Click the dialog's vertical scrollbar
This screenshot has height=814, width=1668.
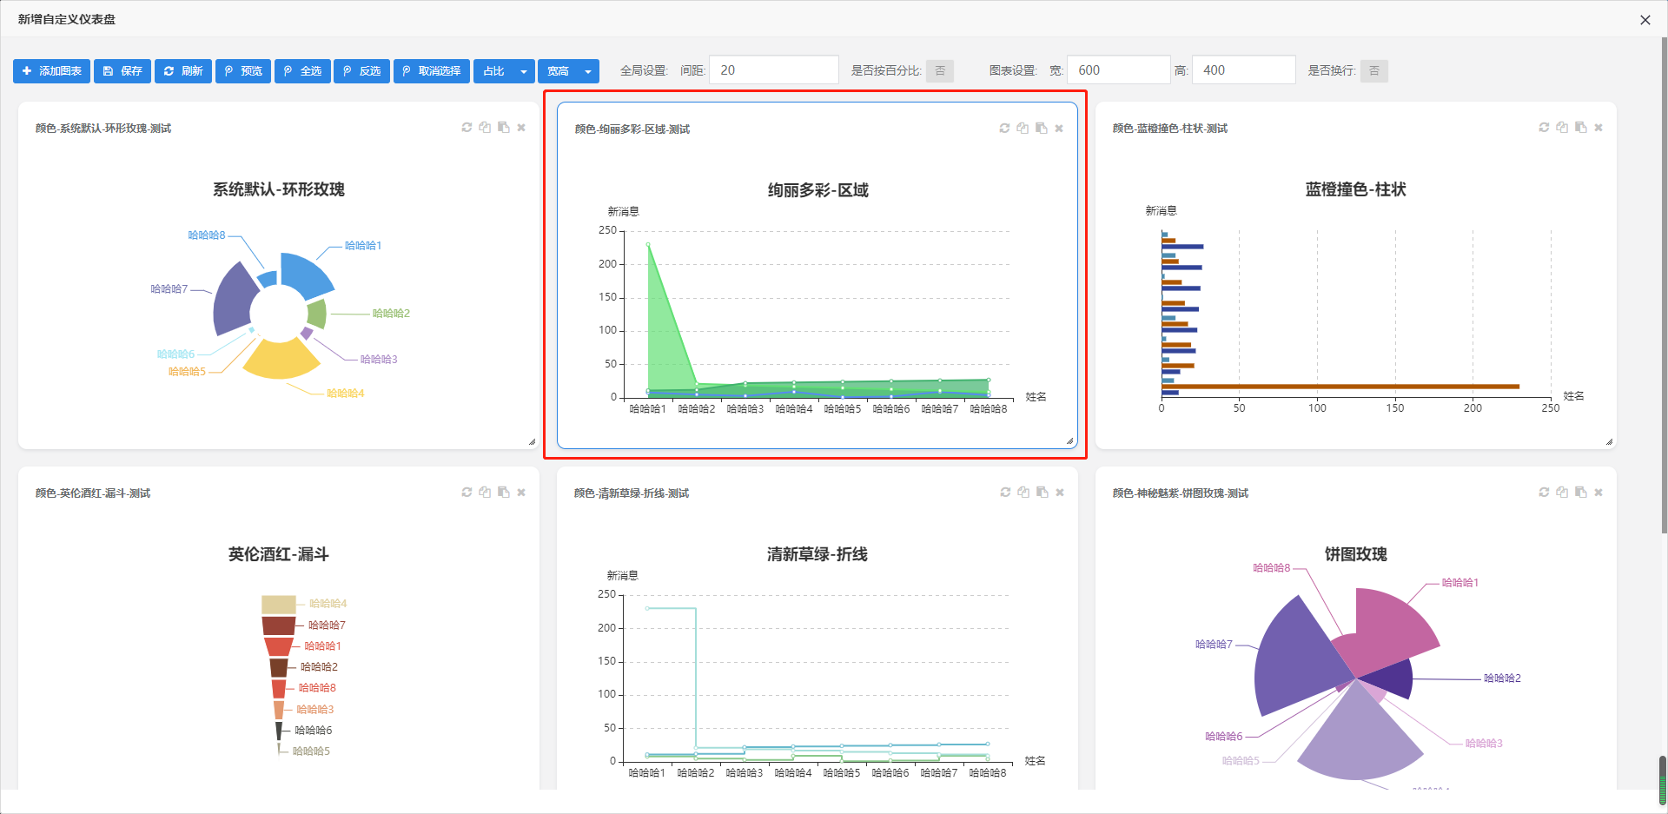pos(1663,287)
